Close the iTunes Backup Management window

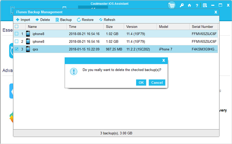tap(216, 12)
